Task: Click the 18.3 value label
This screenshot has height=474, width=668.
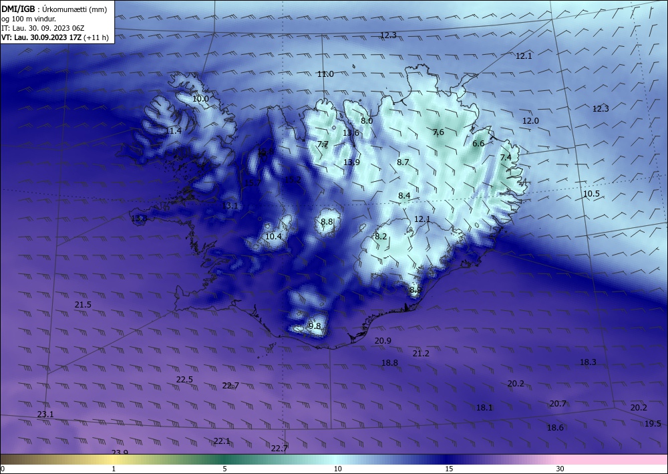Action: (588, 362)
